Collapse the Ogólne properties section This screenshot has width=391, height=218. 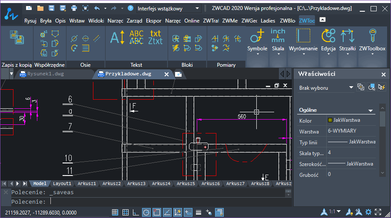click(x=371, y=111)
